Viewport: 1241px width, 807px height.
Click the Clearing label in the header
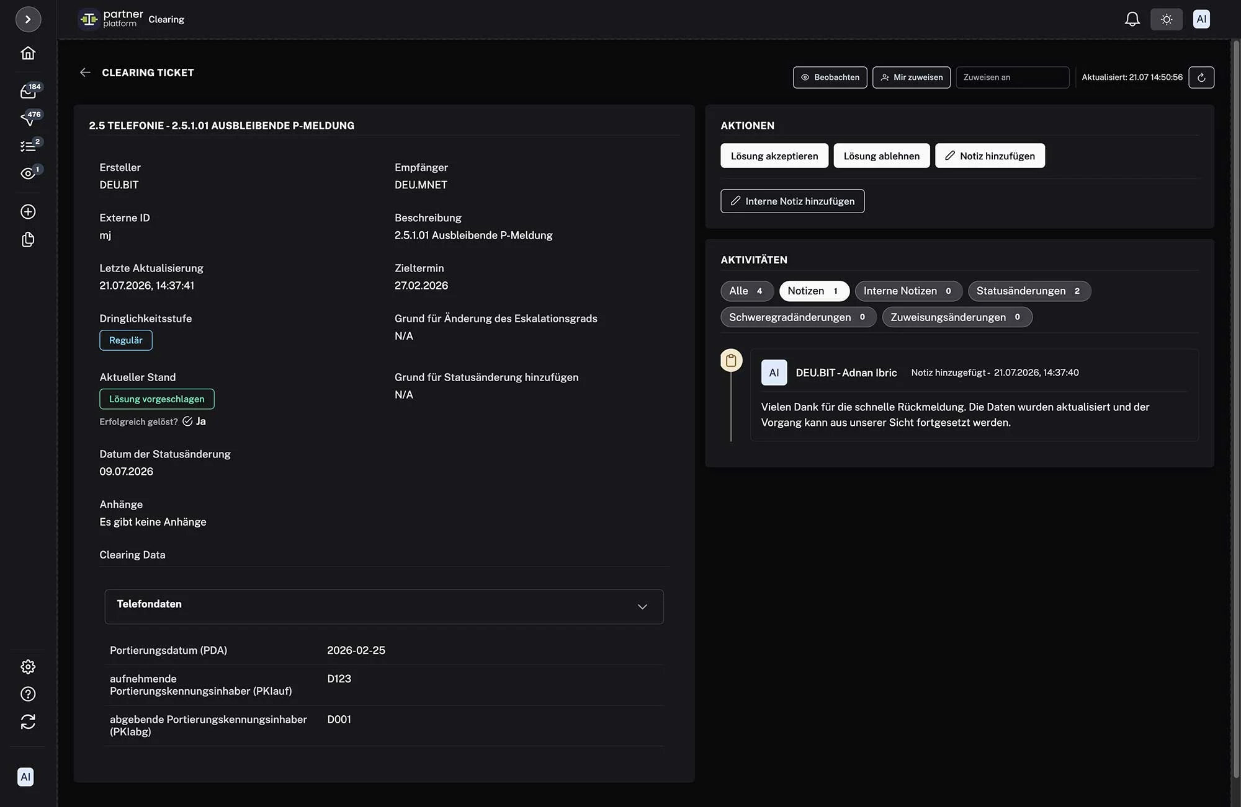[x=166, y=19]
